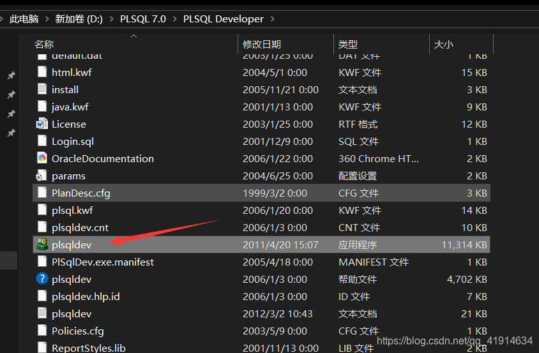Sort by 类型 column header

(x=348, y=44)
